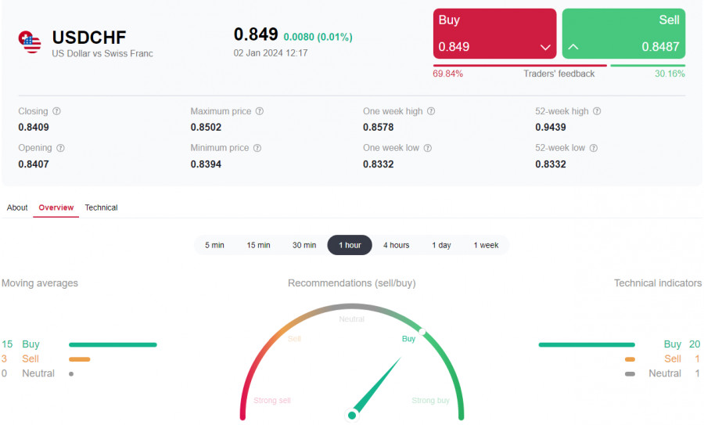This screenshot has height=425, width=704.
Task: Click the Strong buy gauge label
Action: click(430, 400)
